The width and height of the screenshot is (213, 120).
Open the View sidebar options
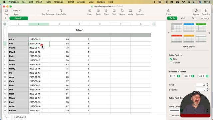click(x=6, y=11)
